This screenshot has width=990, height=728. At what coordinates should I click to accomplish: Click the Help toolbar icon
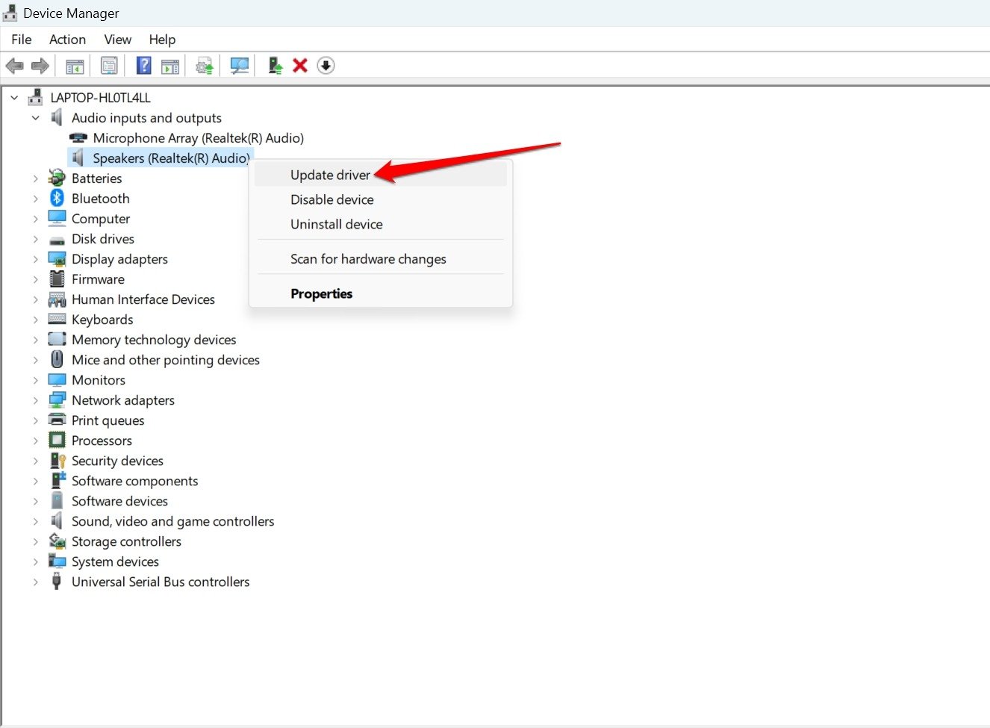(143, 65)
